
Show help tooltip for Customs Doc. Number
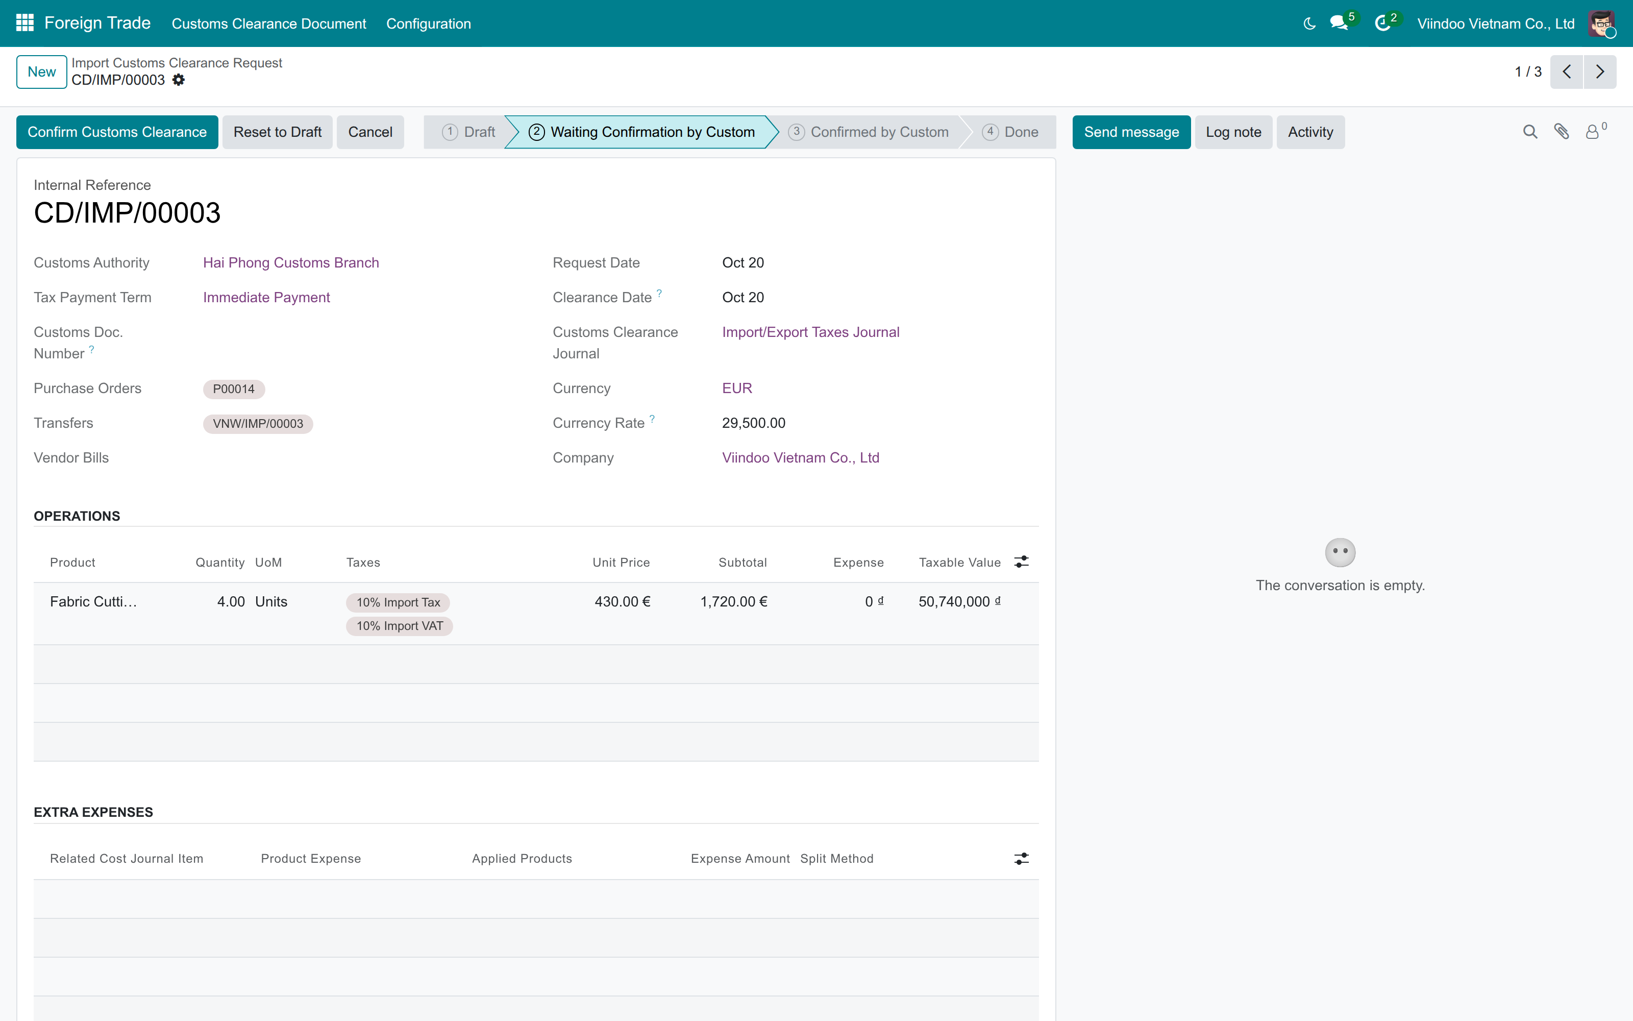point(92,349)
